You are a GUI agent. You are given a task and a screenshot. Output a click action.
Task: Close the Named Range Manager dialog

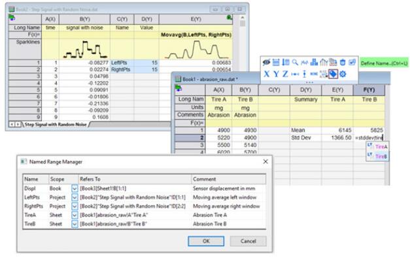pos(265,162)
